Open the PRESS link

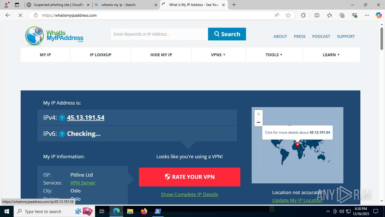tap(300, 36)
